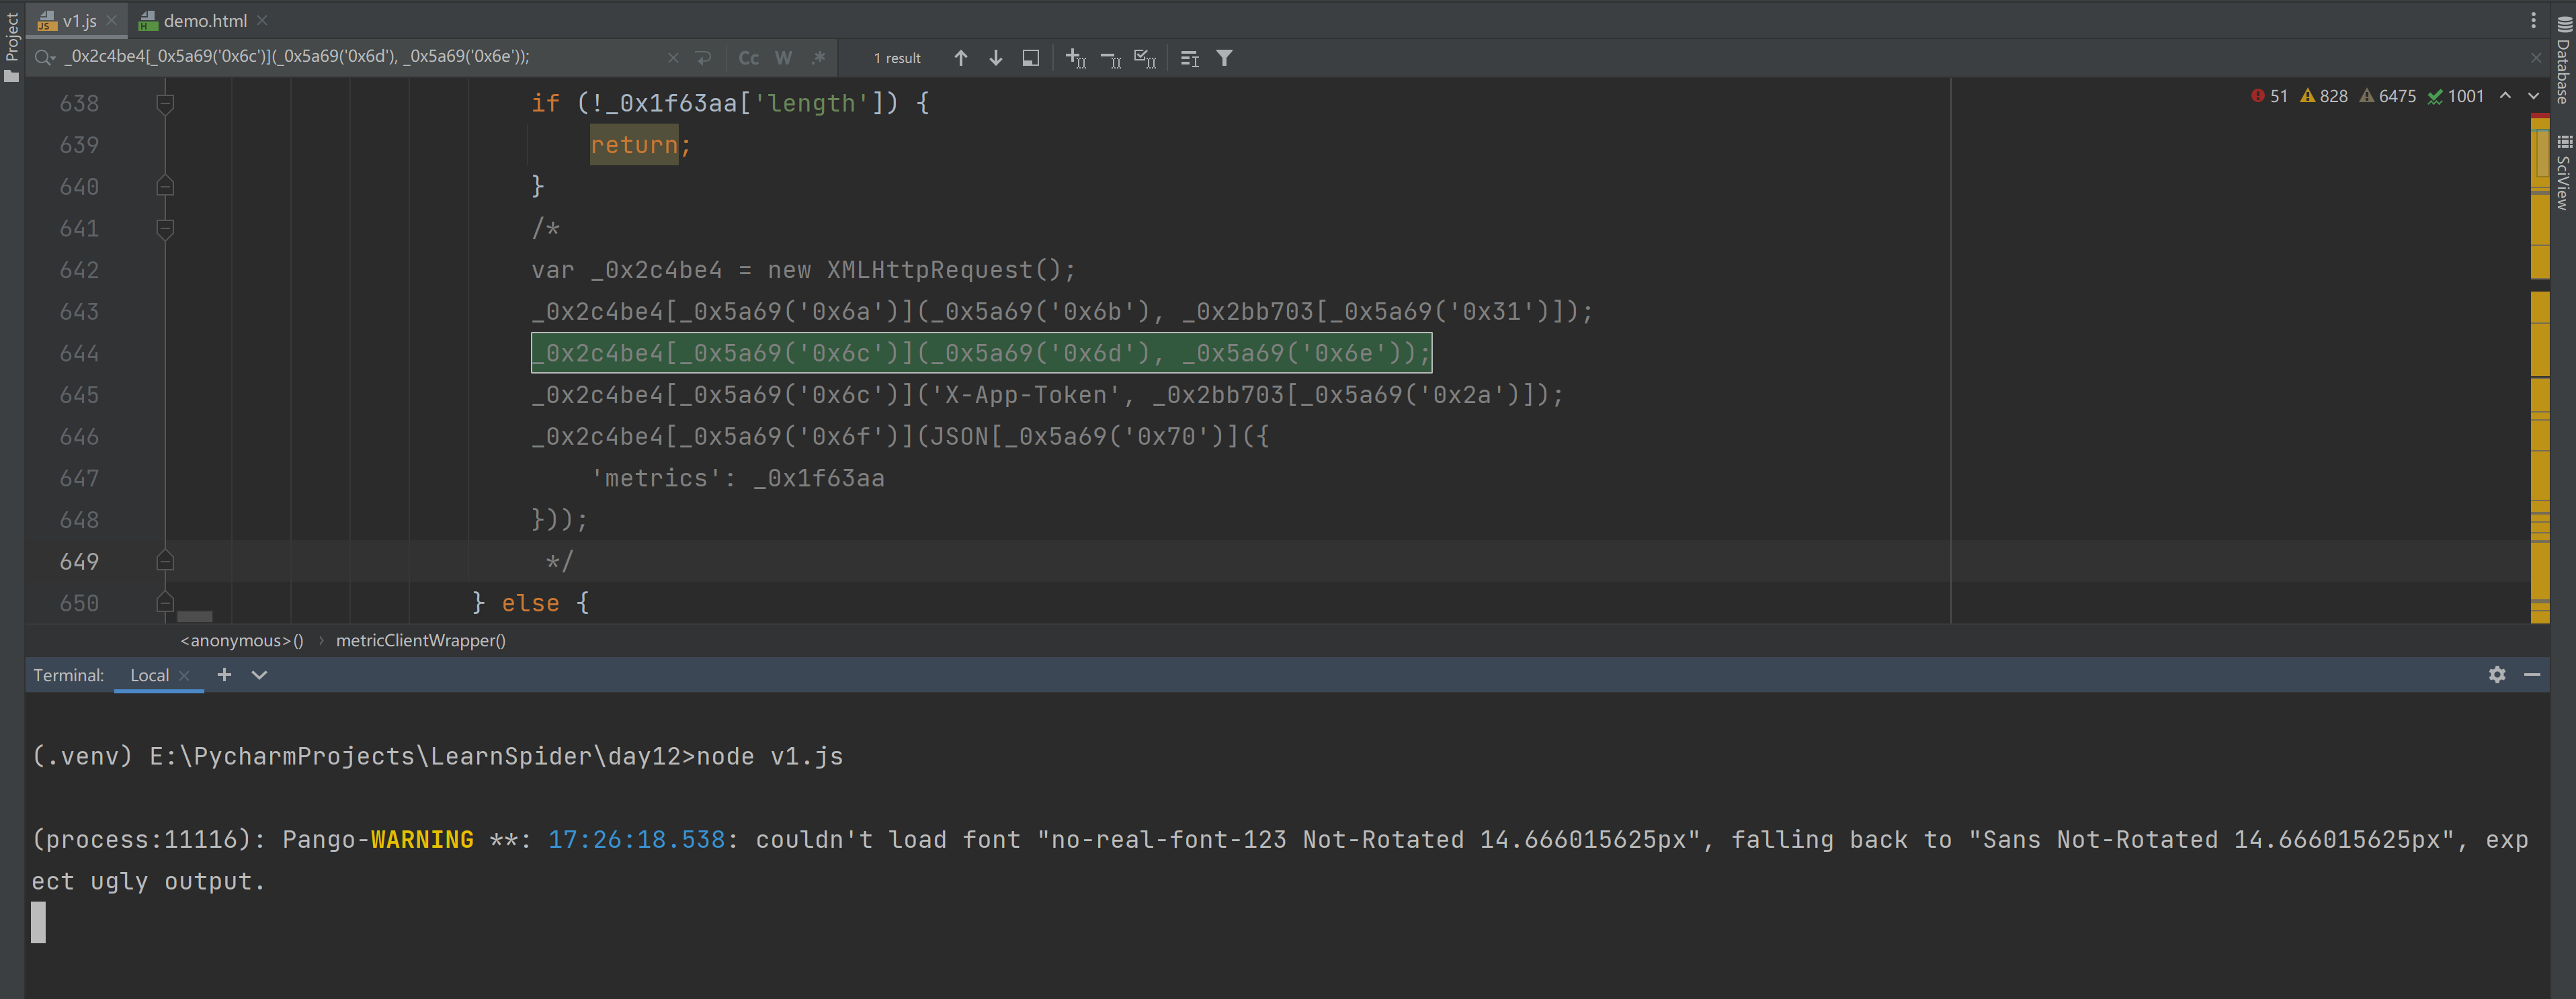Image resolution: width=2576 pixels, height=999 pixels.
Task: Close the Local terminal session
Action: (184, 675)
